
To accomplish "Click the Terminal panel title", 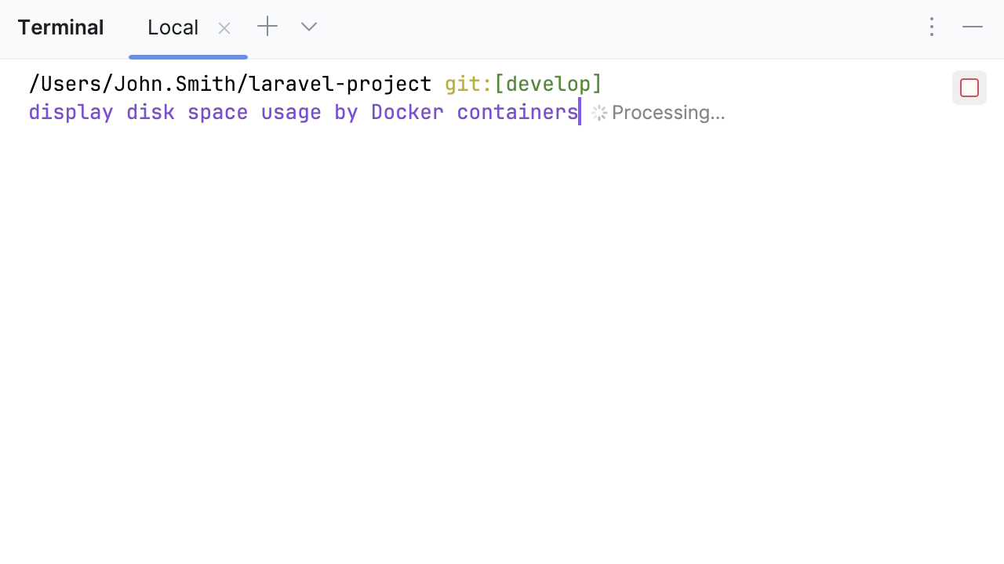I will [60, 27].
